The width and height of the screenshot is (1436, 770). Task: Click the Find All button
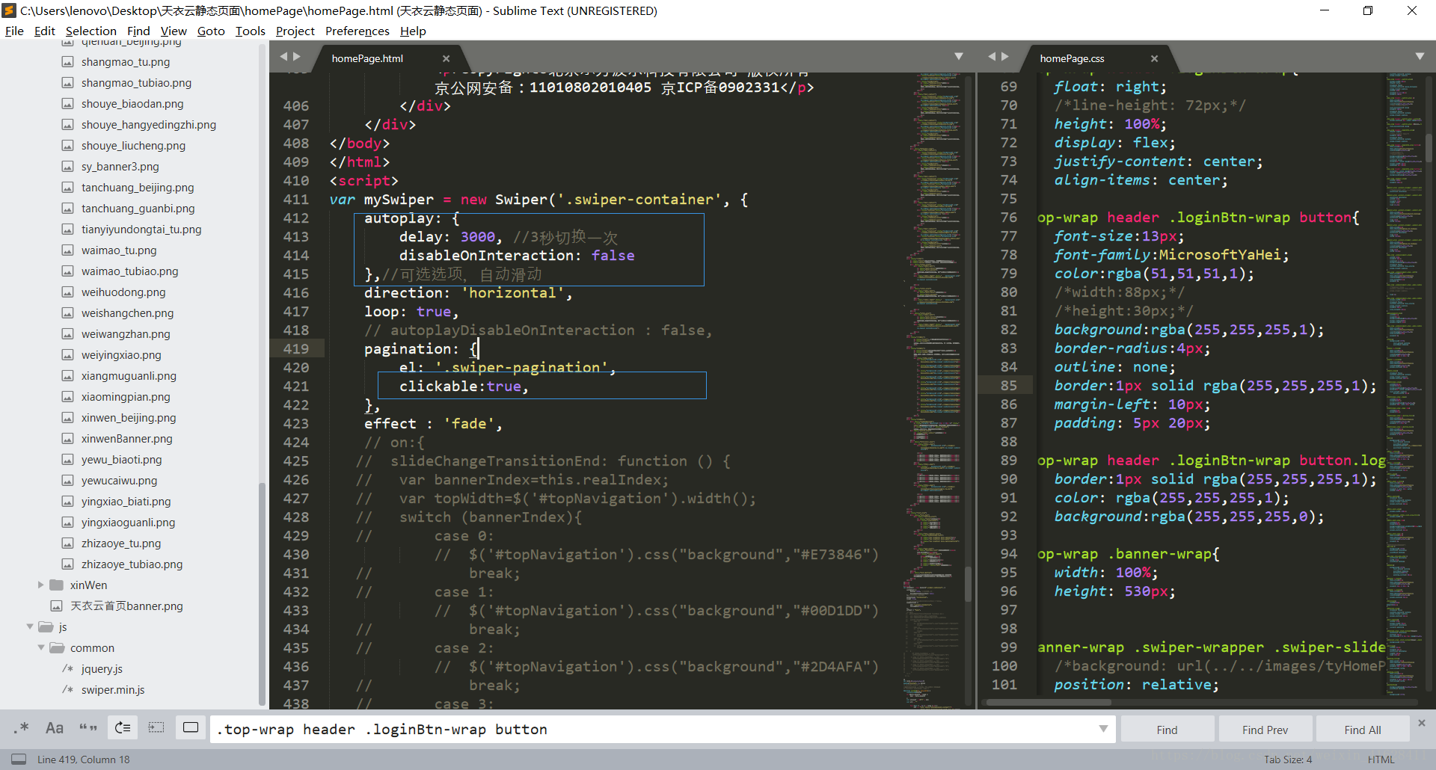point(1363,730)
